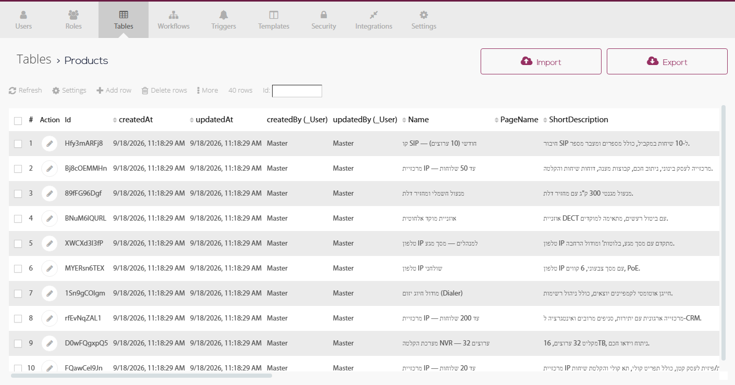Viewport: 735px width, 385px height.
Task: Sort by the PageName column header
Action: [516, 120]
